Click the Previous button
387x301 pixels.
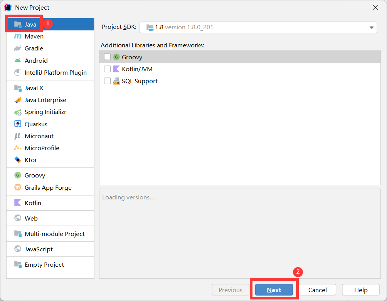point(231,290)
